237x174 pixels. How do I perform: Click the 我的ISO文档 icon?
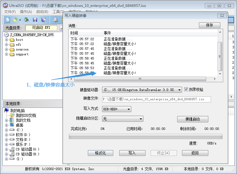tap(12, 115)
